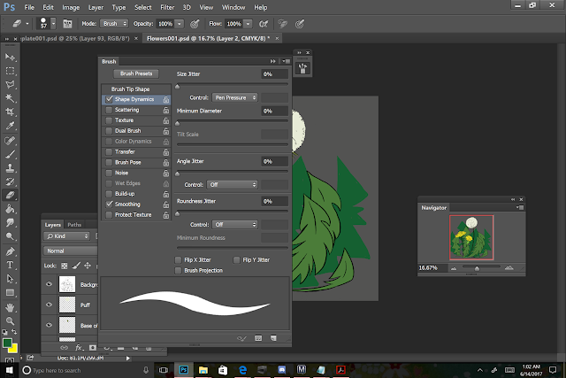Viewport: 566px width, 378px height.
Task: Click Navigator zoom slider handle
Action: point(477,268)
